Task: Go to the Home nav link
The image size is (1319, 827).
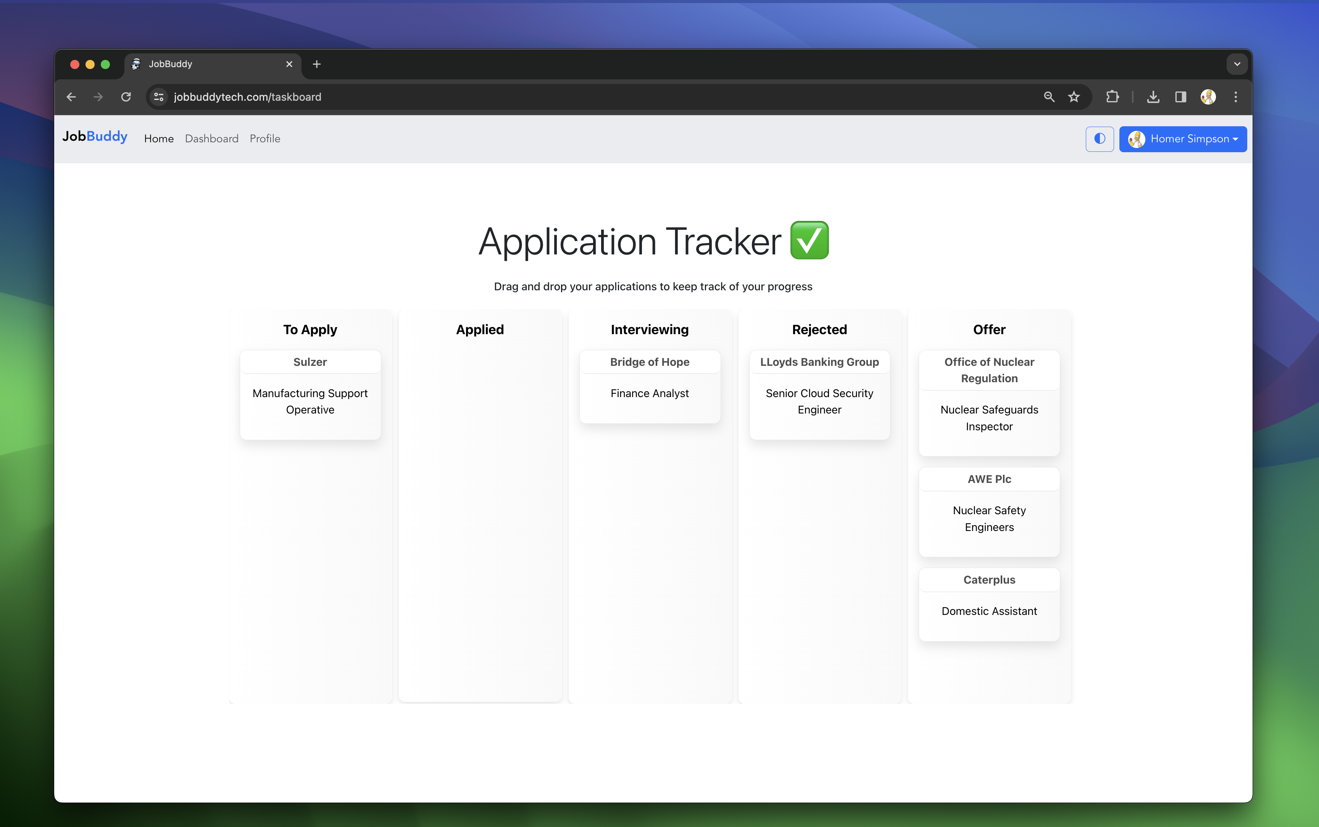Action: coord(159,139)
